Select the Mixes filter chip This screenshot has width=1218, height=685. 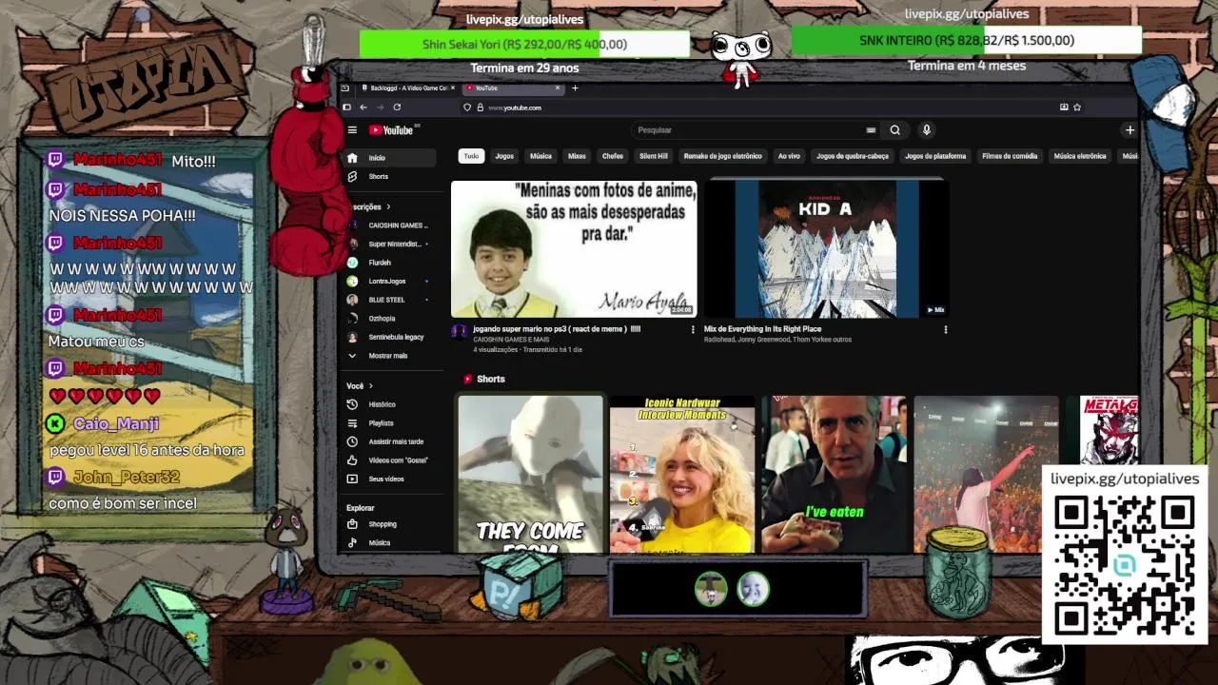(x=577, y=156)
